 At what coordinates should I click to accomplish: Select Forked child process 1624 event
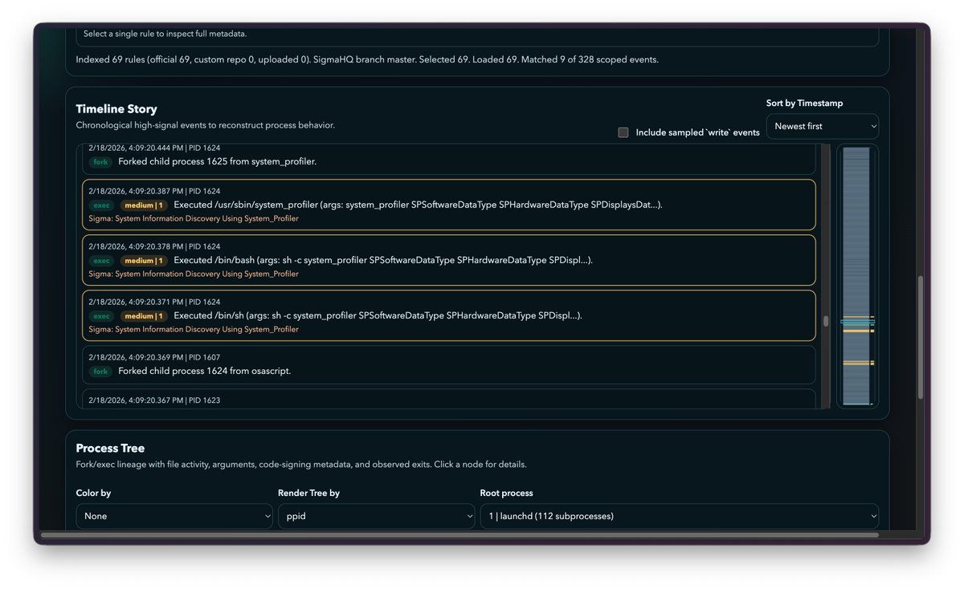click(449, 365)
